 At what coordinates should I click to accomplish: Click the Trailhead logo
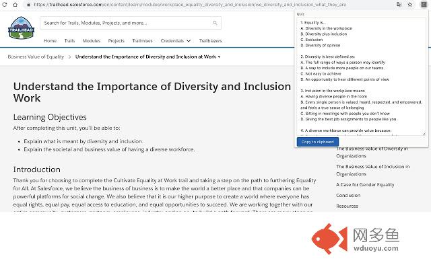pos(21,28)
